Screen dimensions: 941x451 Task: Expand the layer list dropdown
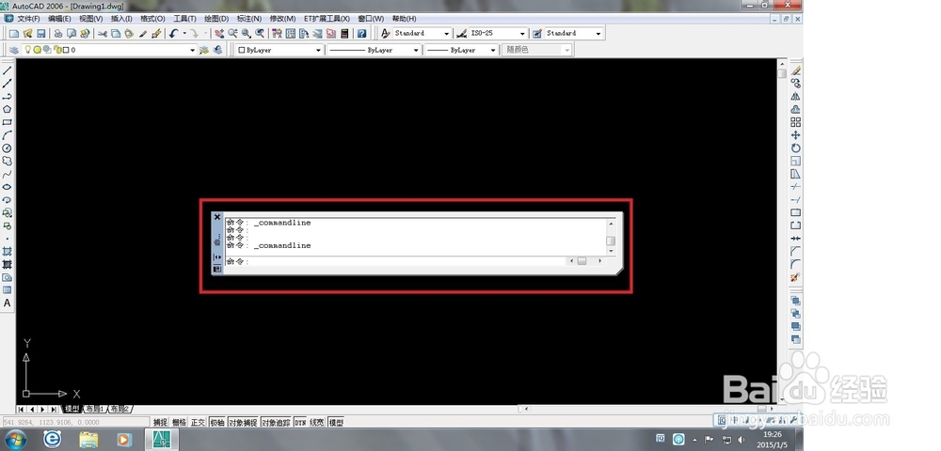(x=192, y=51)
